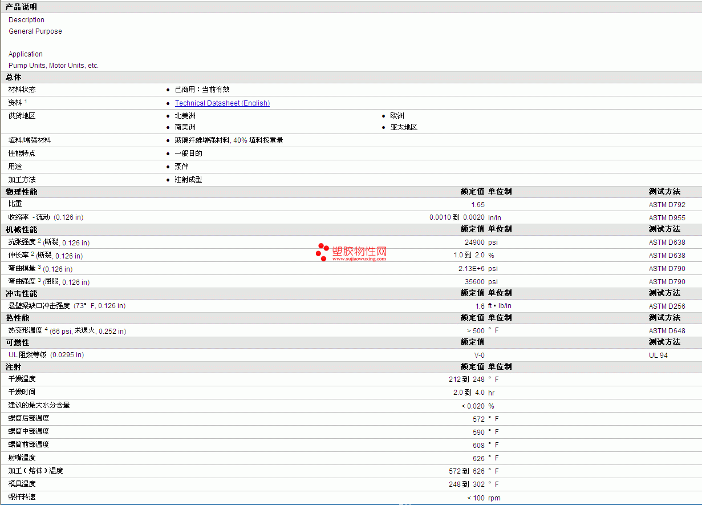The width and height of the screenshot is (702, 505).
Task: Click the 冲击性能 section header
Action: pos(21,293)
